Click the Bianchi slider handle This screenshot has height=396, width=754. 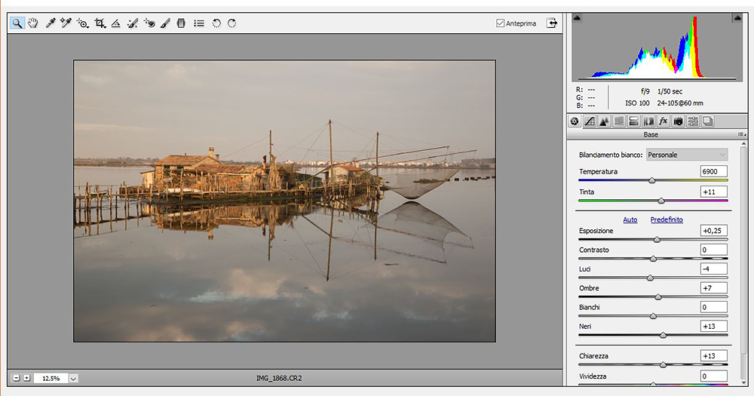pyautogui.click(x=653, y=316)
